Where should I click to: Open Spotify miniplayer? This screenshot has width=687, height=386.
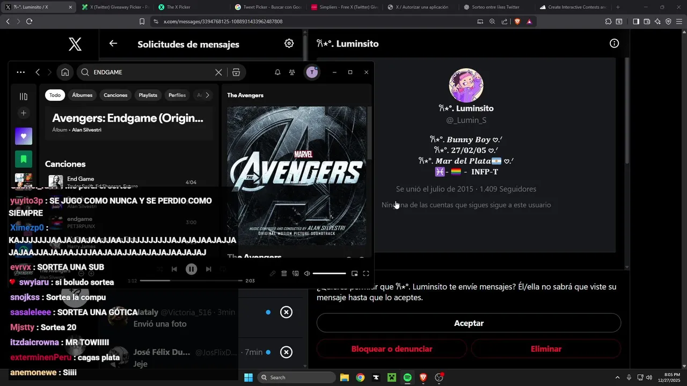[354, 273]
